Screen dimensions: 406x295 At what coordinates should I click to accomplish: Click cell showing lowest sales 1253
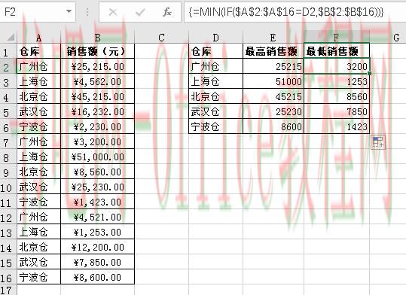[337, 81]
